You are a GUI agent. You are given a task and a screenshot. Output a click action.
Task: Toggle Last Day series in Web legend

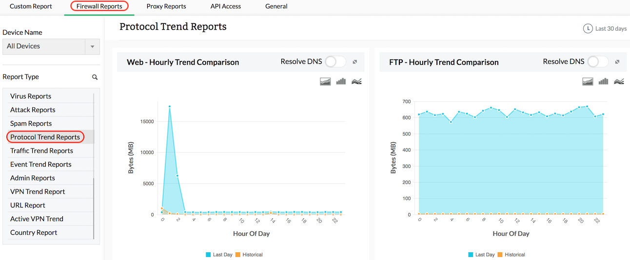point(218,255)
